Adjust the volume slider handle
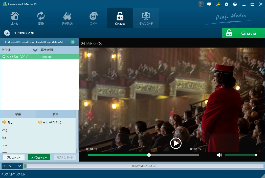265x178 pixels. point(256,155)
